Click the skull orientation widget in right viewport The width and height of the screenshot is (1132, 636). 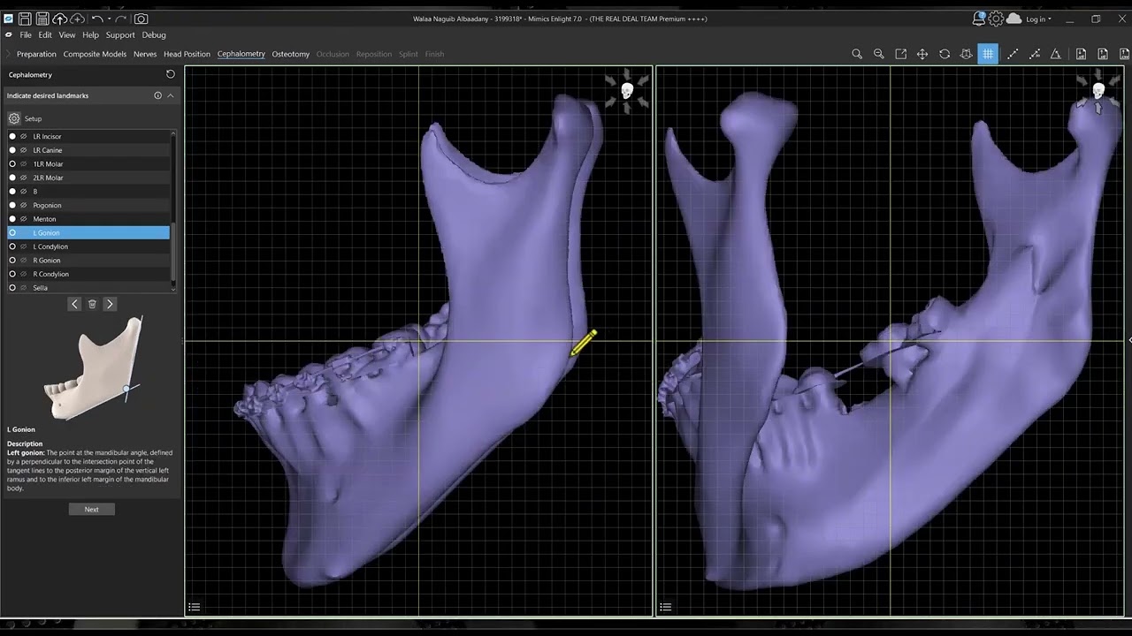(x=1098, y=91)
